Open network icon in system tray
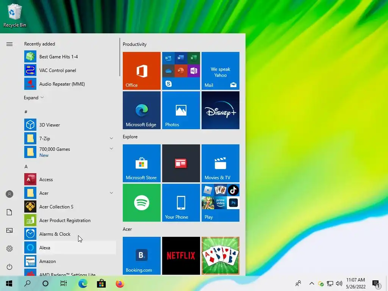Viewport: 388px width, 291px height. (x=330, y=283)
